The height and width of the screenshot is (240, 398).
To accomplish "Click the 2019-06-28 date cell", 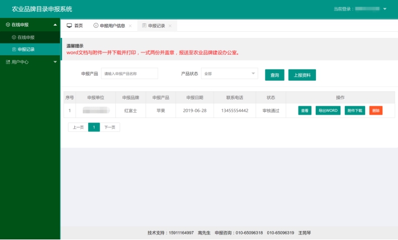I will click(x=195, y=110).
